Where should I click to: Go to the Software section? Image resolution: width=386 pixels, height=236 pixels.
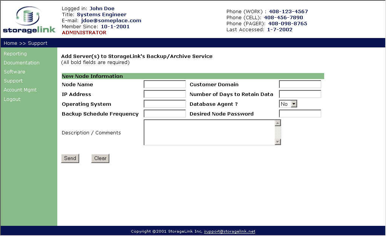14,72
